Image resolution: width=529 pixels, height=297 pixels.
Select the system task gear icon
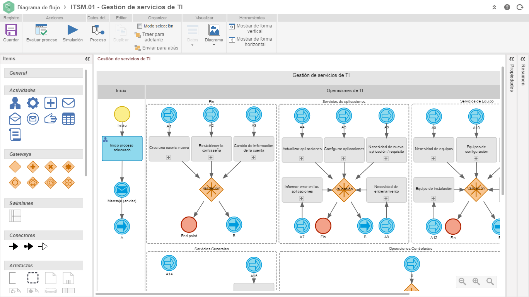point(33,103)
